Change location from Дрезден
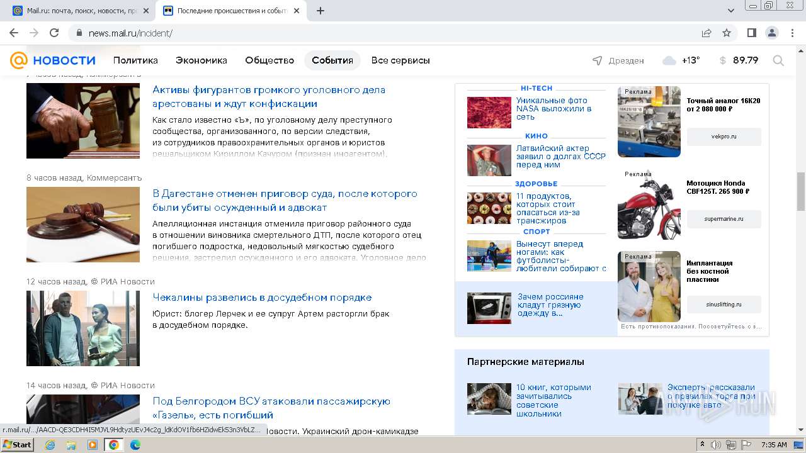Viewport: 806px width, 453px height. [618, 60]
